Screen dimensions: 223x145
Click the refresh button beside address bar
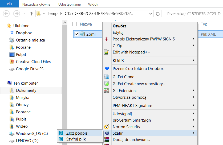tap(157, 14)
